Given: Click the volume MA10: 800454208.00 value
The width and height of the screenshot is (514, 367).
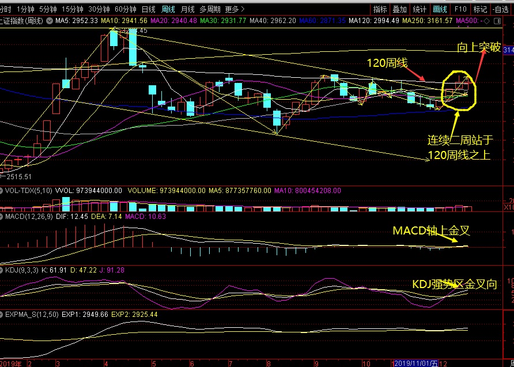Looking at the screenshot, I should pyautogui.click(x=308, y=190).
